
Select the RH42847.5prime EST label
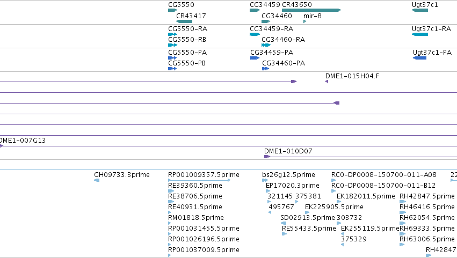[427, 196]
